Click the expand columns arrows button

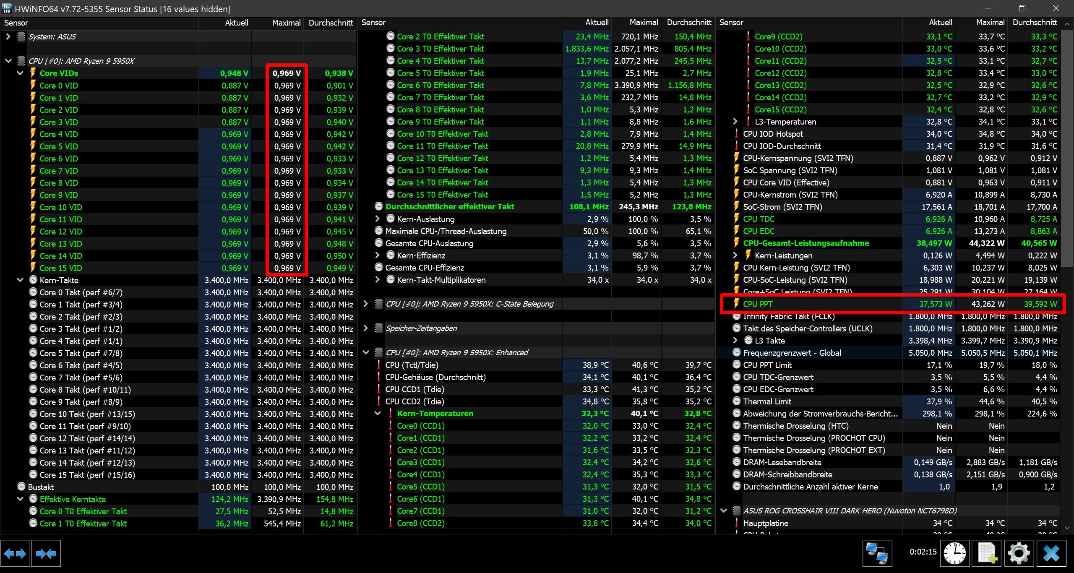pos(15,554)
